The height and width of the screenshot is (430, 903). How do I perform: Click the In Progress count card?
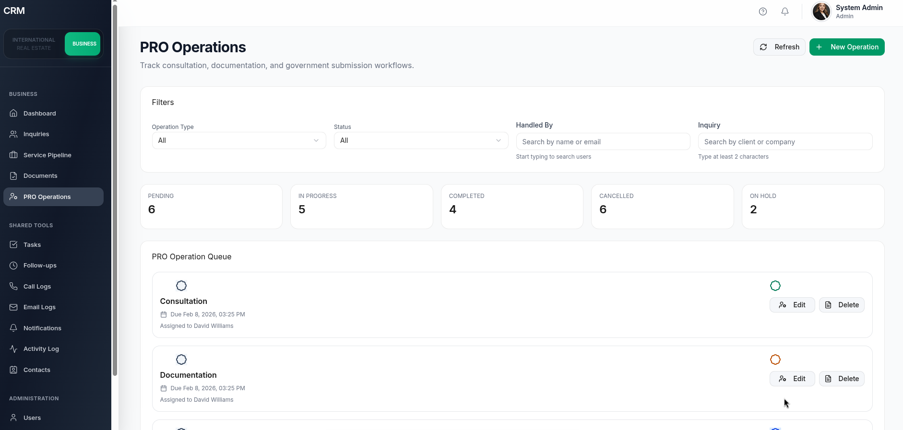(x=362, y=207)
